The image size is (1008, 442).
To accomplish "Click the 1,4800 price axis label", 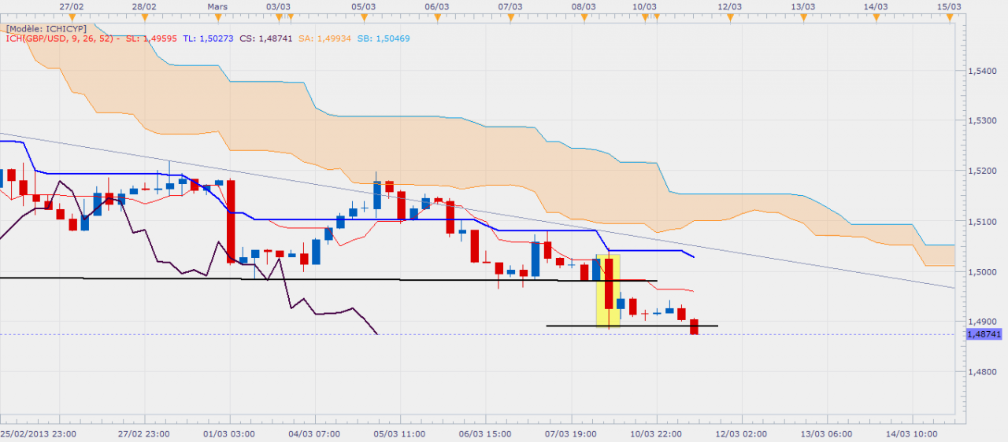I will pos(981,373).
